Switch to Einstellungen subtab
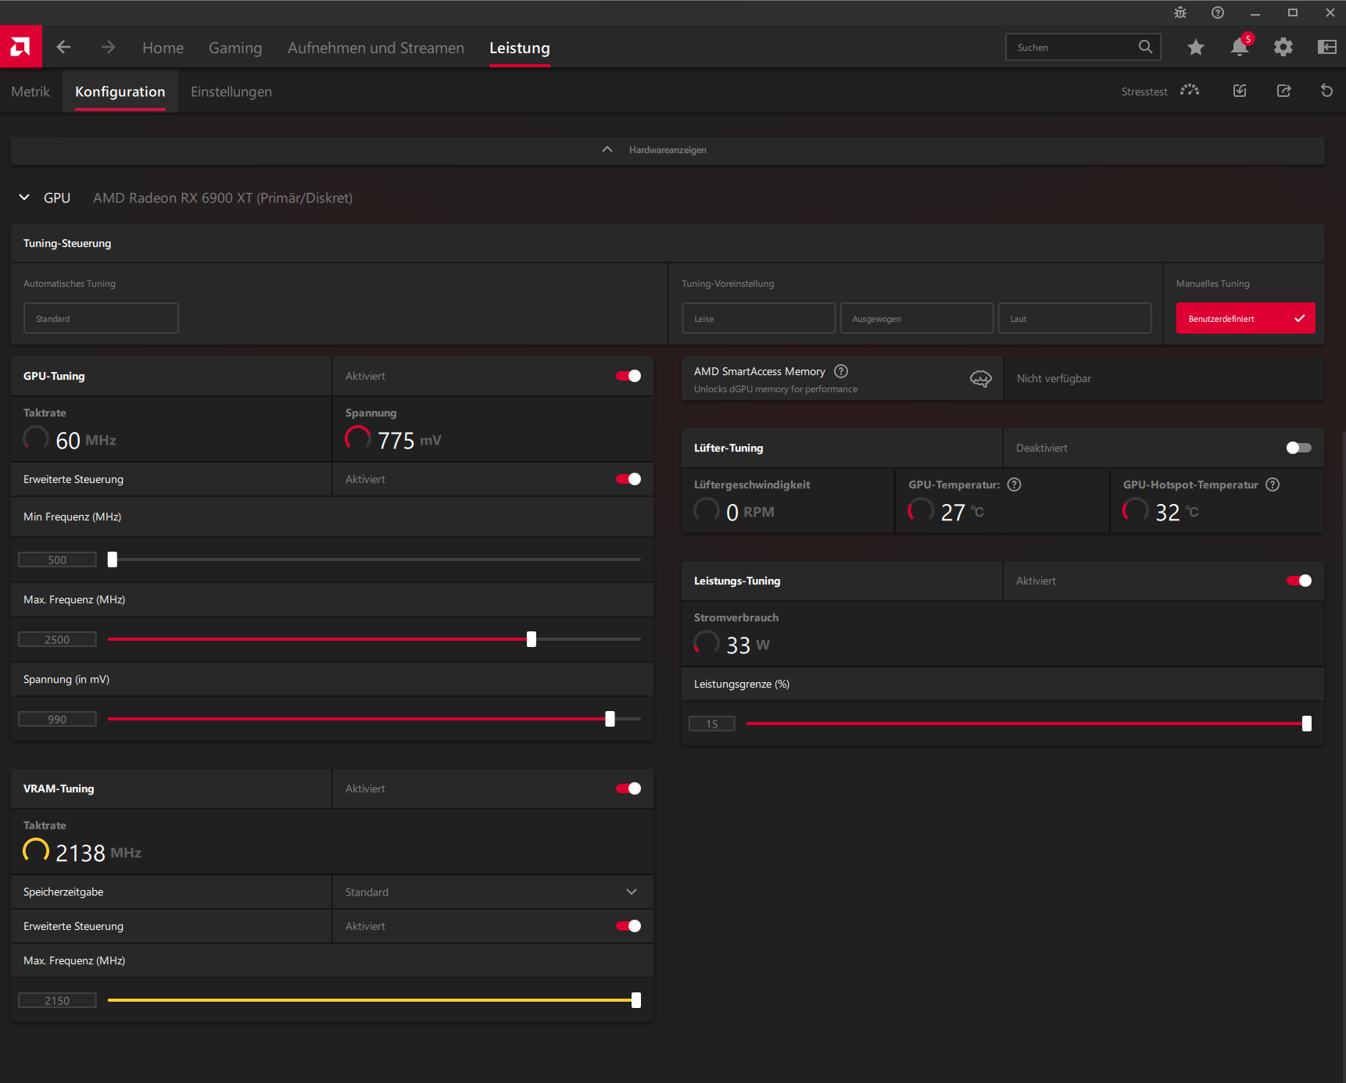 (231, 91)
